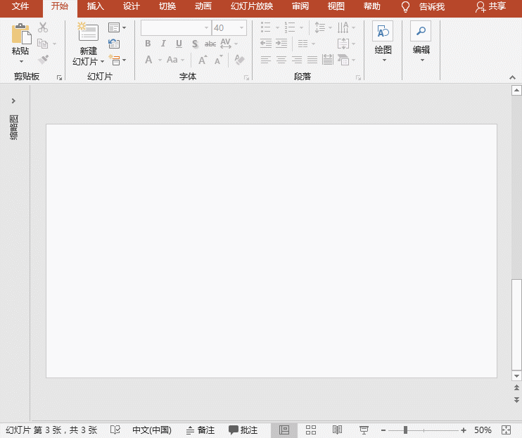Click the Clear All Formatting icon
Screen dimensions: 522x438
[239, 60]
